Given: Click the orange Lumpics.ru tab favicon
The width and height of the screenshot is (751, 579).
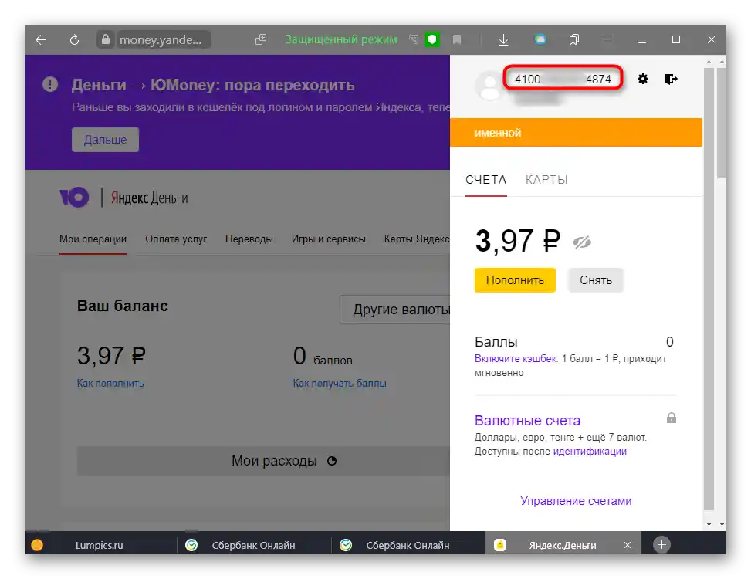Looking at the screenshot, I should (37, 545).
